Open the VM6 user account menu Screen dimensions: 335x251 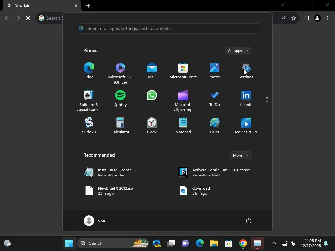point(95,221)
